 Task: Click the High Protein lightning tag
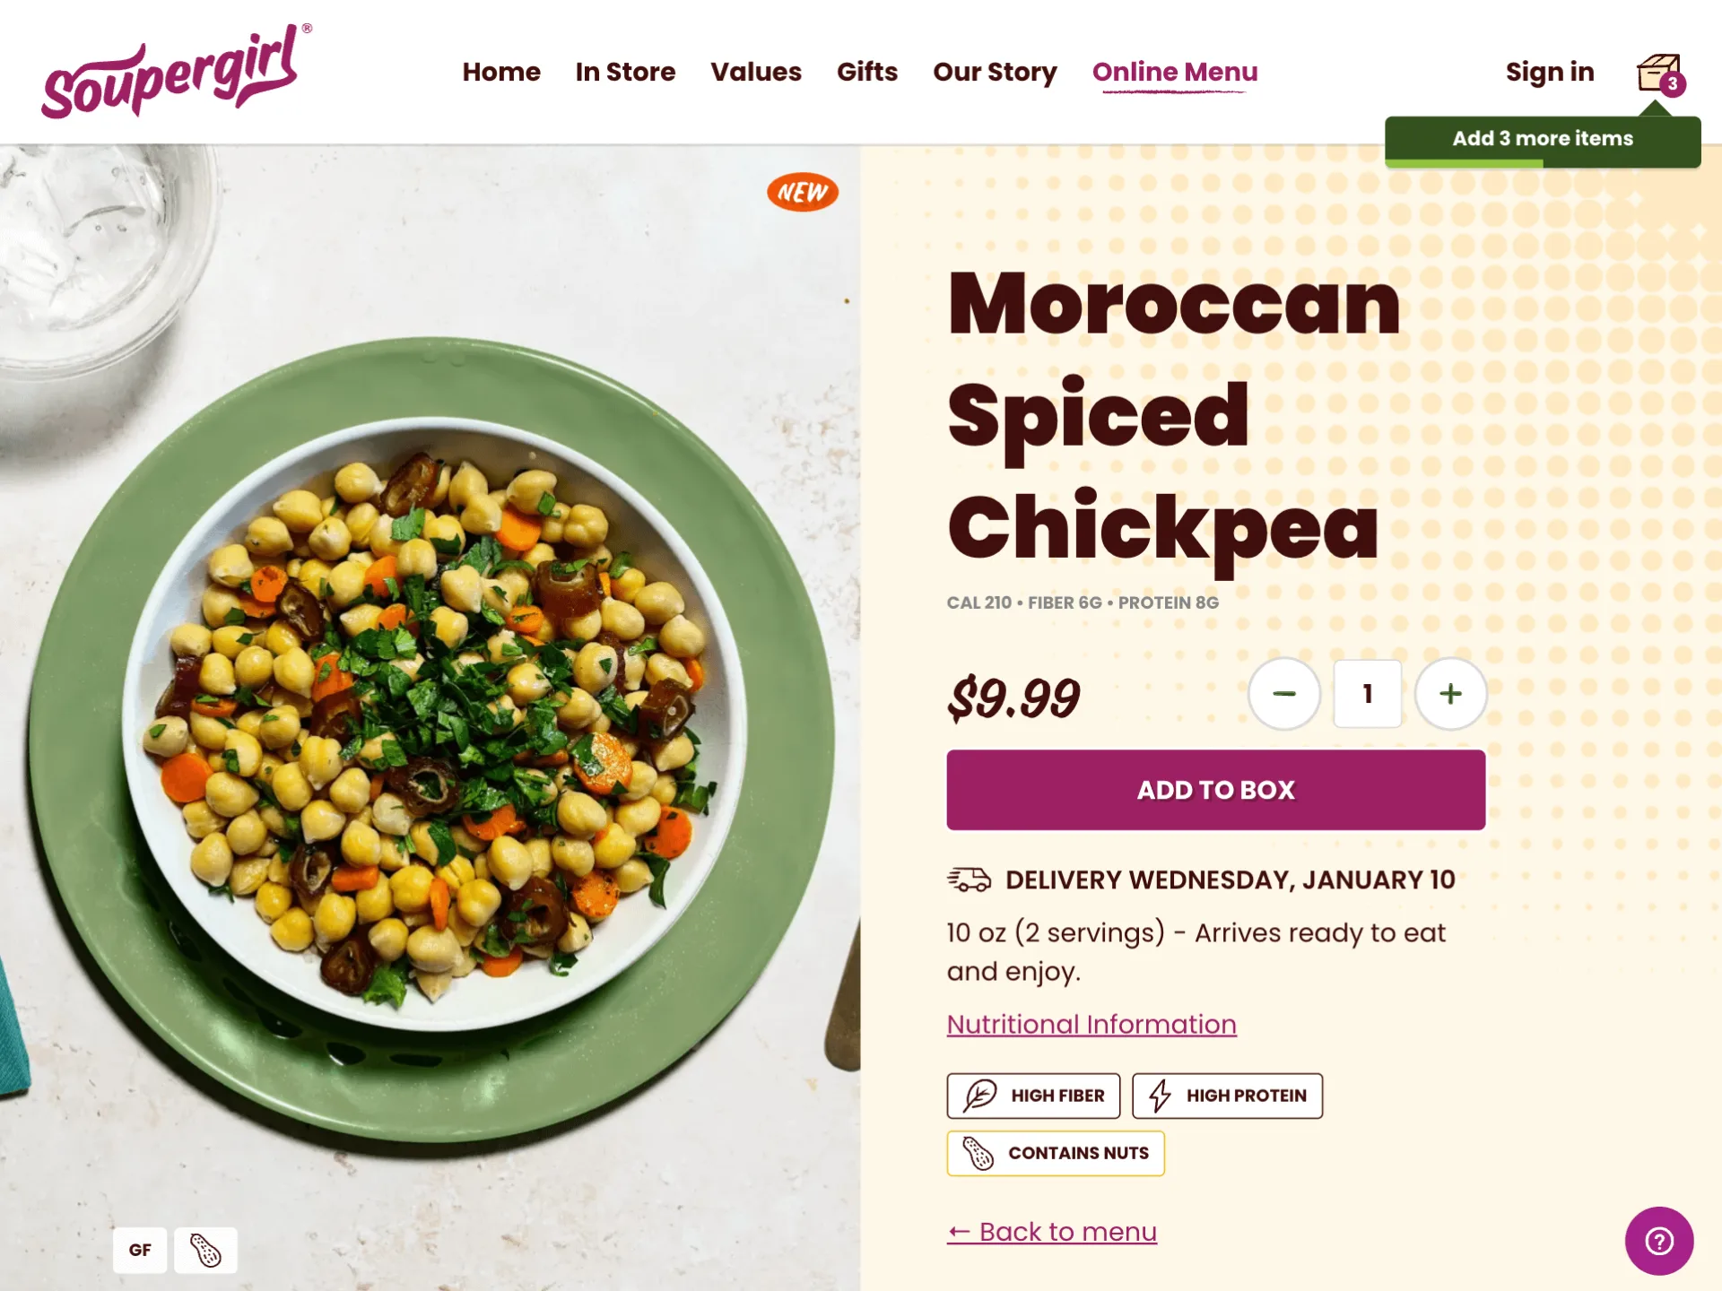(x=1227, y=1096)
